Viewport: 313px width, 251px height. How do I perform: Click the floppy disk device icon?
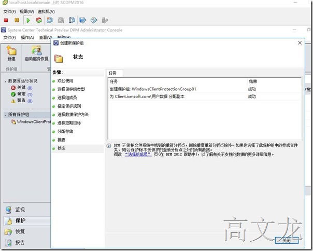[82, 20]
